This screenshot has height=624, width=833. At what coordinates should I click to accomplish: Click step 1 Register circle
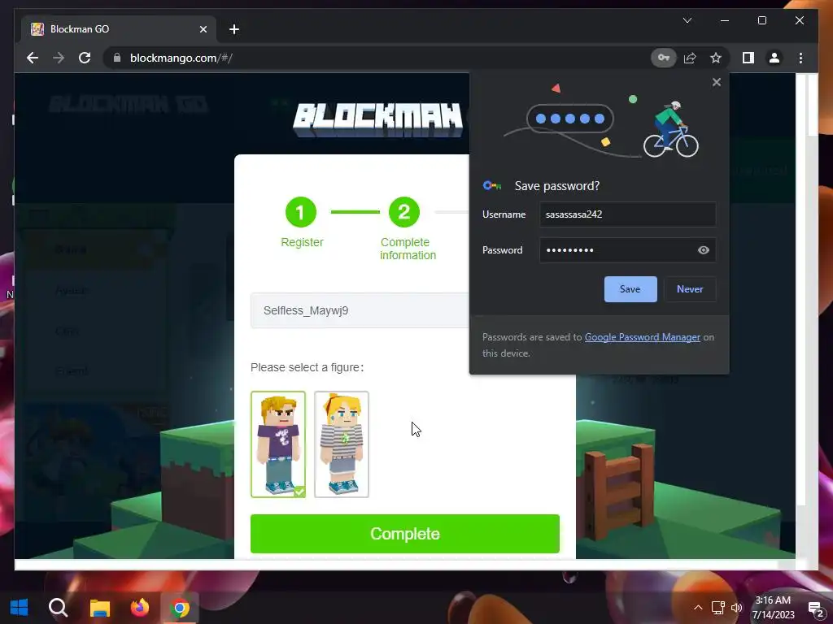pyautogui.click(x=301, y=212)
